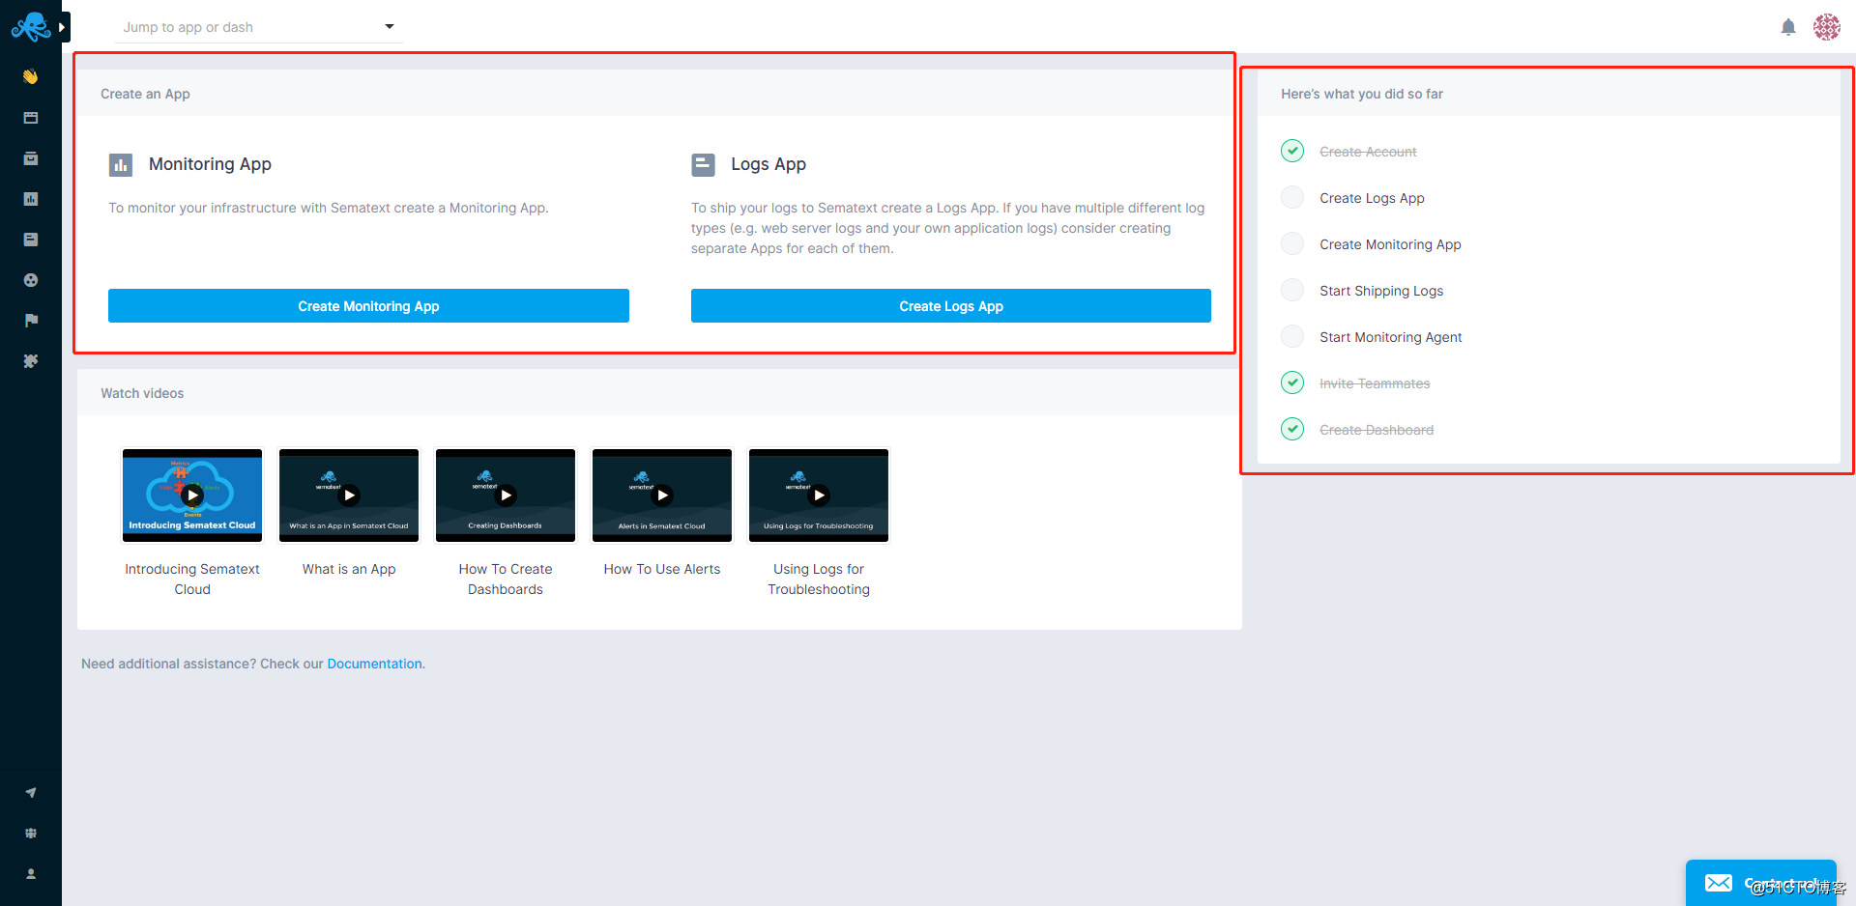Viewport: 1856px width, 906px height.
Task: Open the archive box icon in sidebar
Action: click(31, 158)
